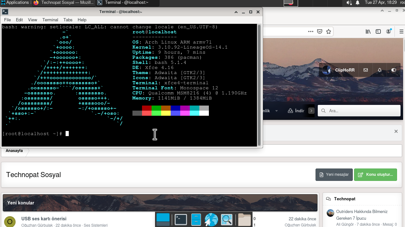This screenshot has height=227, width=405.
Task: Open Oğuzhan Gürbulak's avatar on the thread row
Action: (x=10, y=222)
